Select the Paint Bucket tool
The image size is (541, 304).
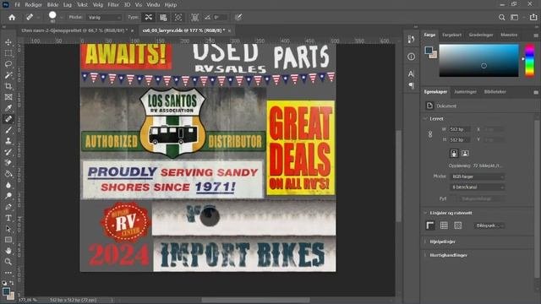(x=8, y=174)
